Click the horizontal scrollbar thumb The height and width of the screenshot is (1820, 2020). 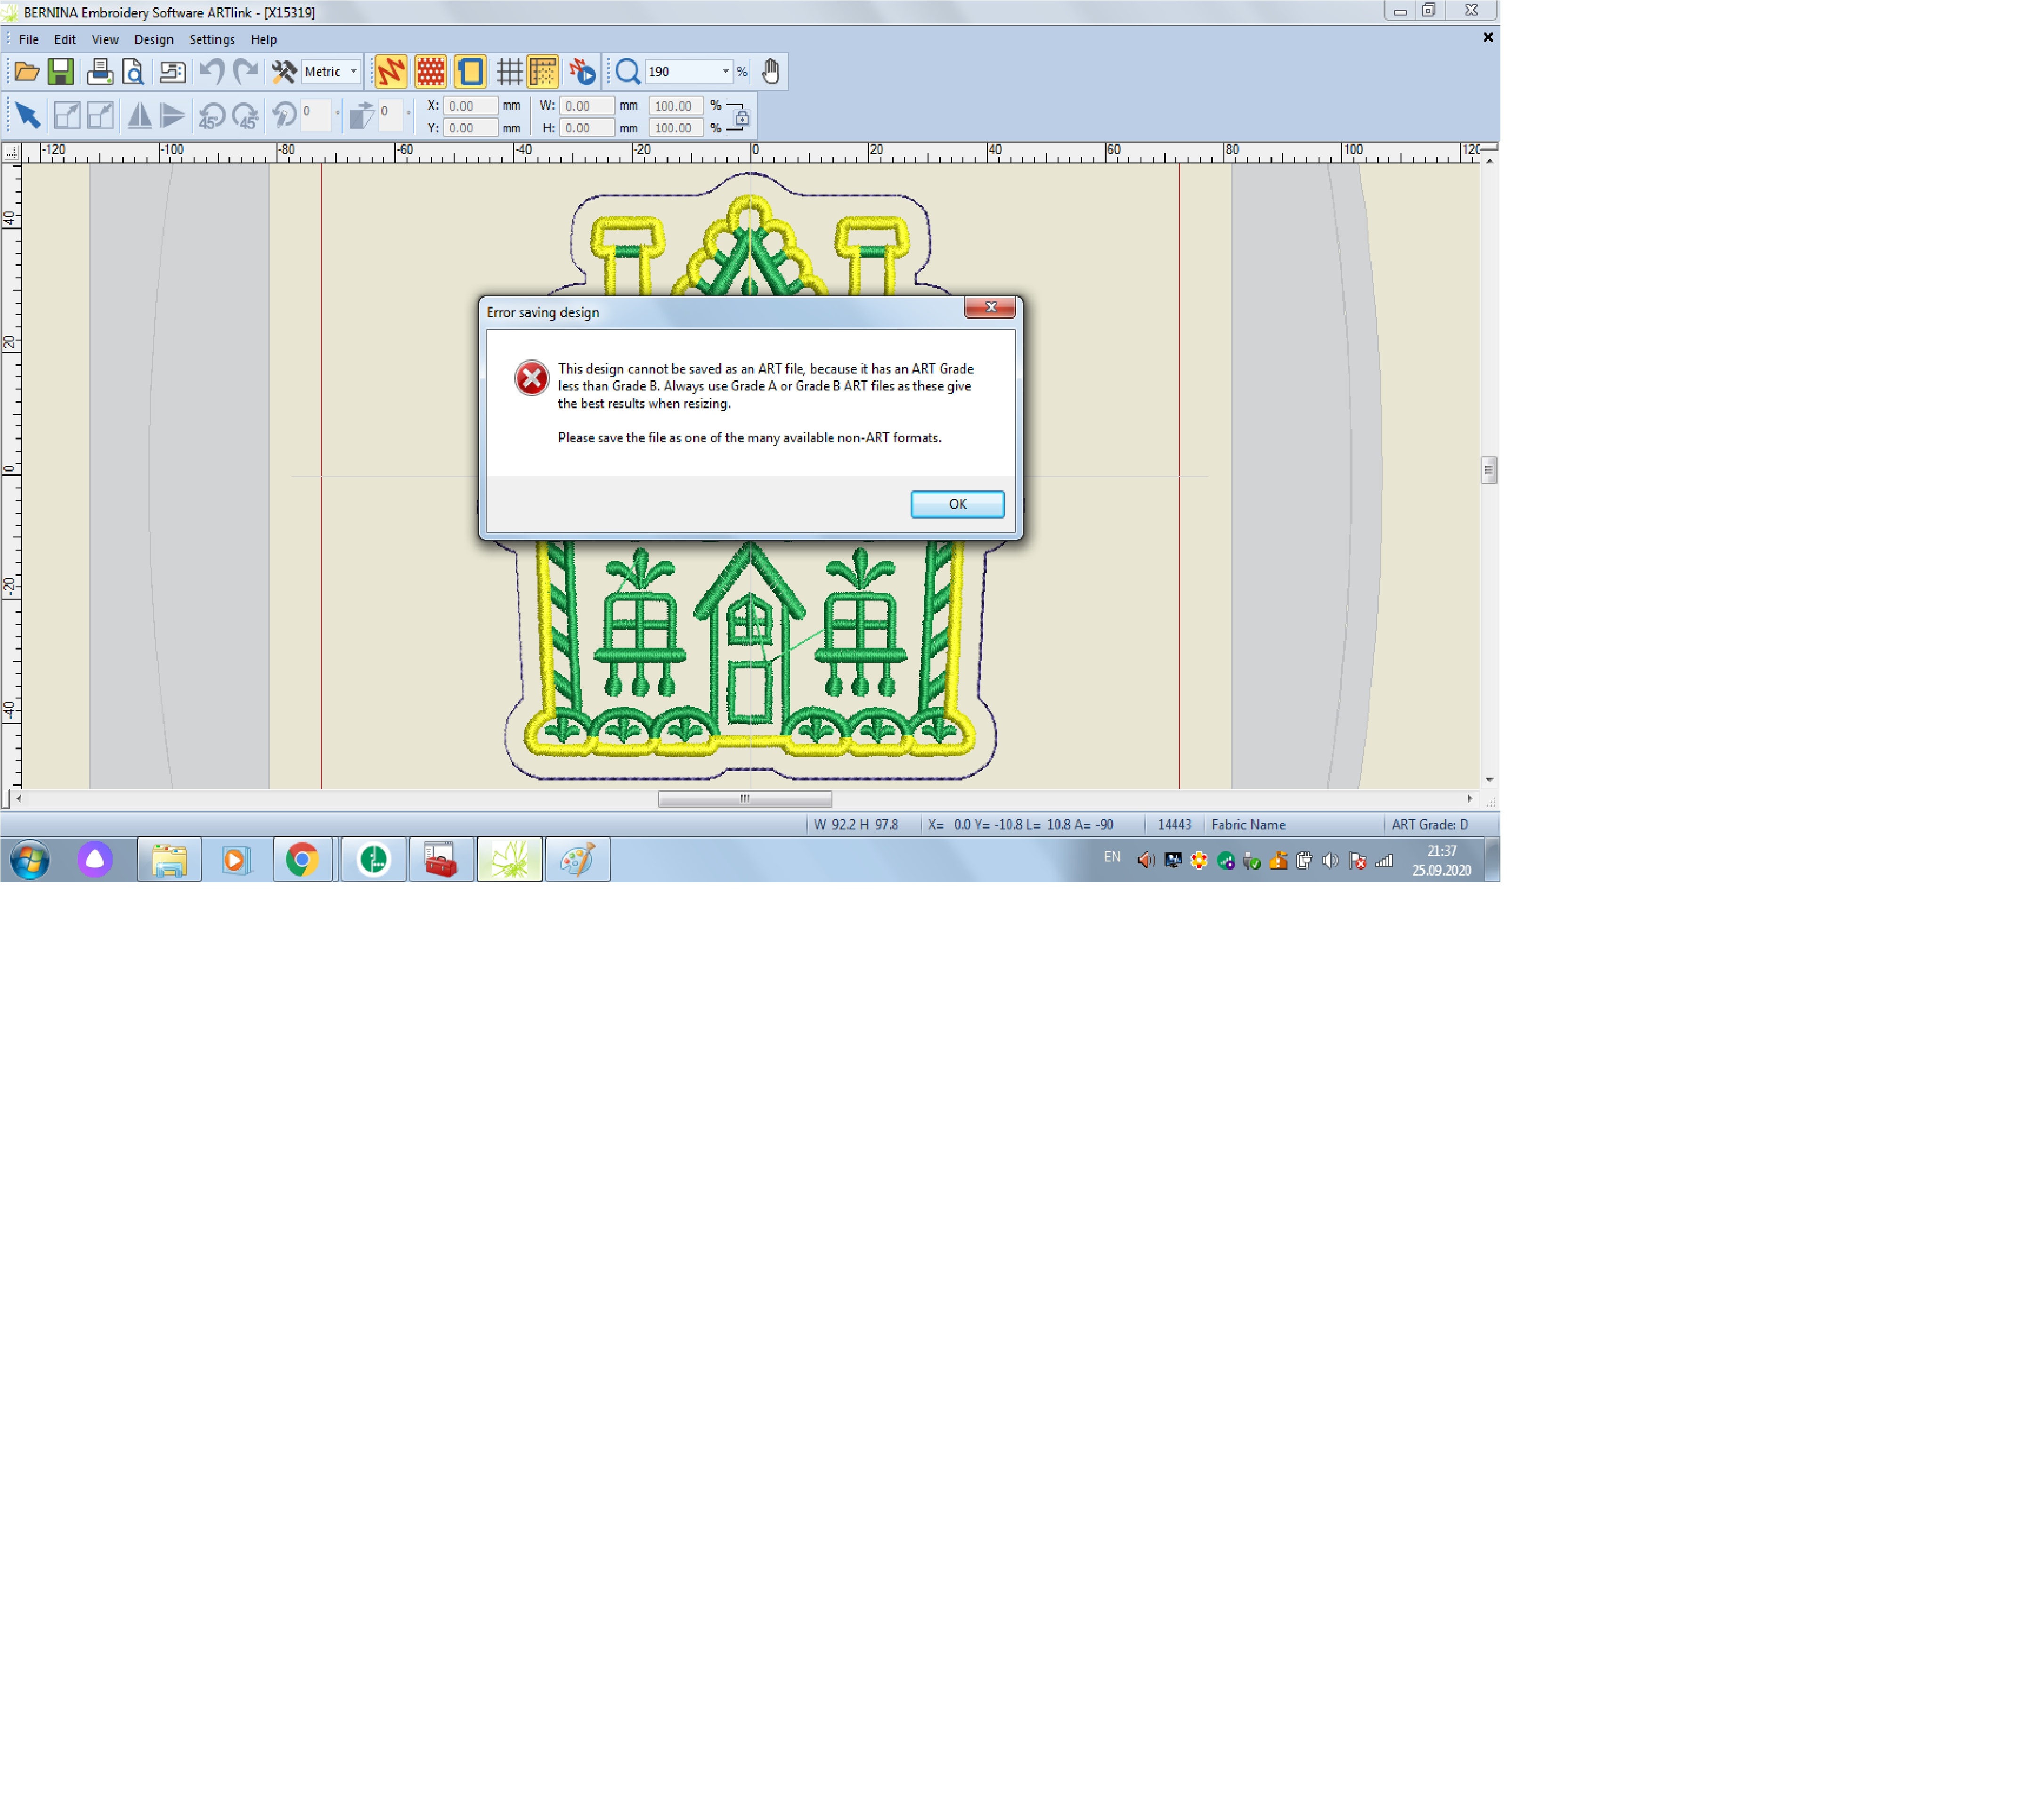744,798
